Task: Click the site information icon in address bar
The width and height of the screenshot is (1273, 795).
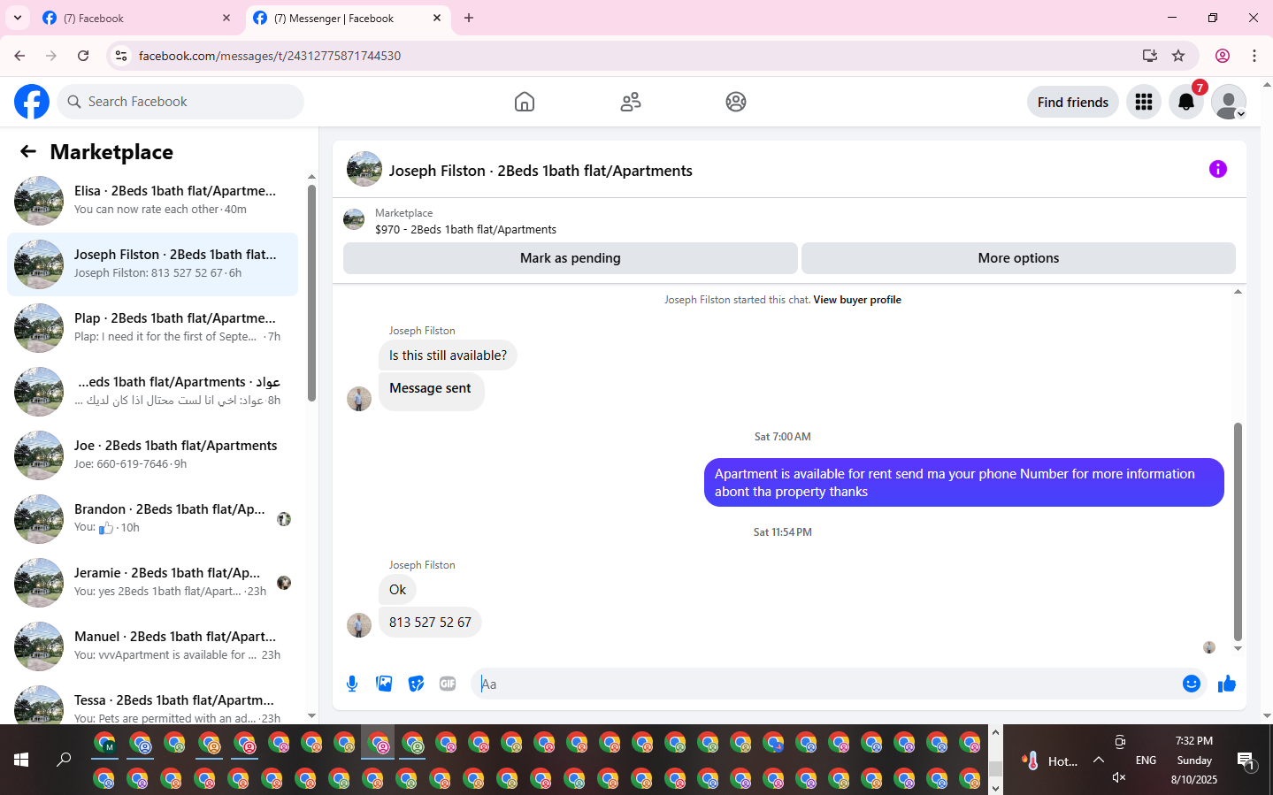Action: coord(121,56)
